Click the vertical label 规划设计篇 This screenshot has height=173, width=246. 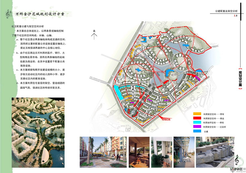[x=240, y=79]
